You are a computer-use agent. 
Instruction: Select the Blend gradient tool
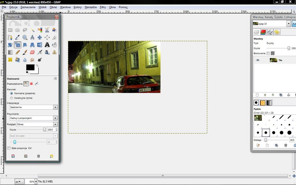(x=10, y=52)
